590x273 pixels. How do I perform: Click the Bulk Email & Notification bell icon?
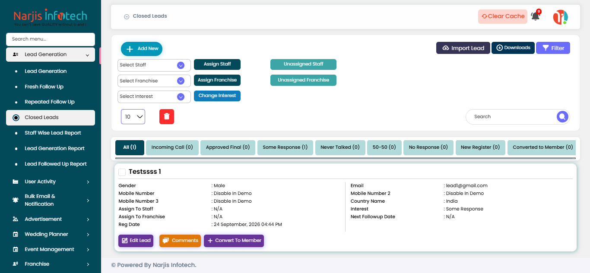coord(16,200)
